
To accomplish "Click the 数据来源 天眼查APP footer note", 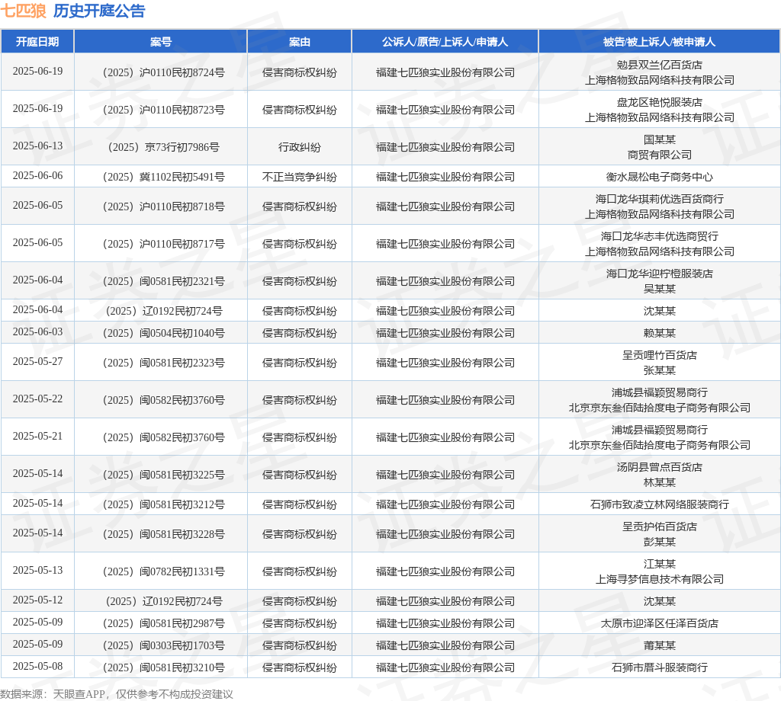I will [116, 694].
